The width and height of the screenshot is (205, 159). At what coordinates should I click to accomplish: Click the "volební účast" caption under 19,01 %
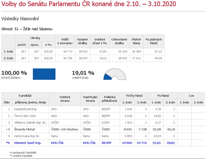(x=80, y=78)
